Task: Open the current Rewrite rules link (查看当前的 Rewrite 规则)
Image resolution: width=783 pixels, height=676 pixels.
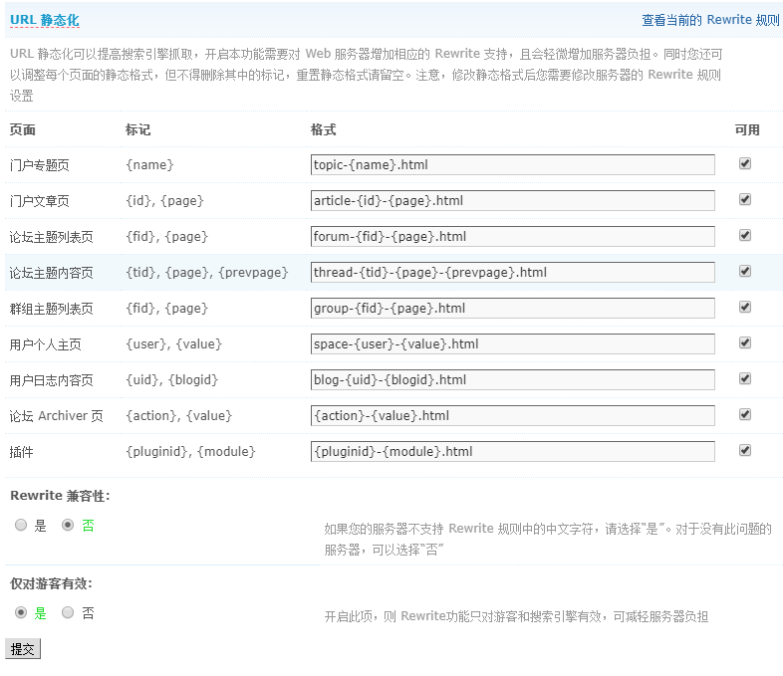Action: click(710, 20)
